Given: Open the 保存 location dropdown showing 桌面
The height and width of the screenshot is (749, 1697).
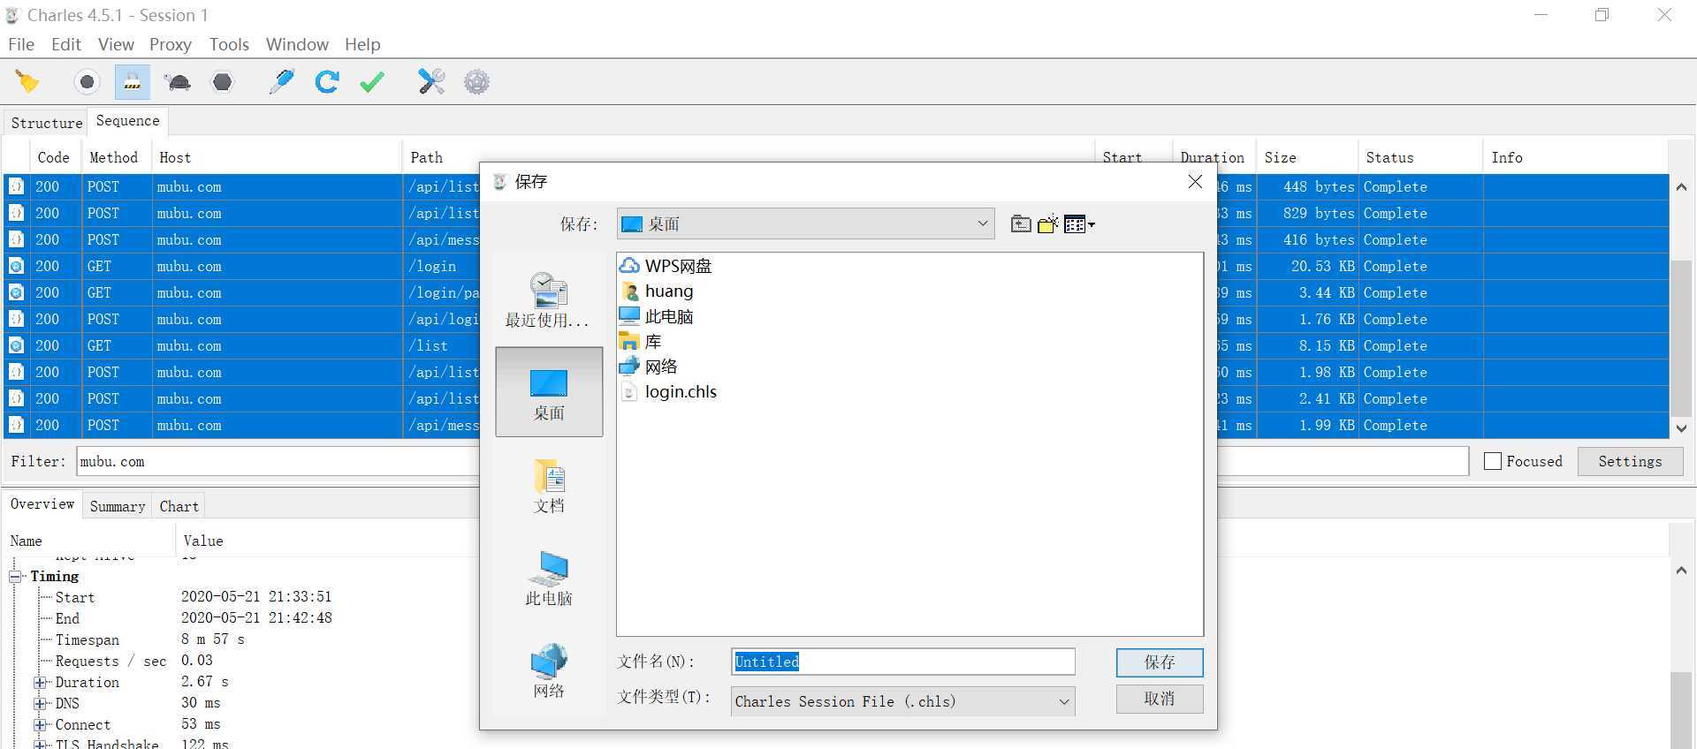Looking at the screenshot, I should click(x=806, y=223).
